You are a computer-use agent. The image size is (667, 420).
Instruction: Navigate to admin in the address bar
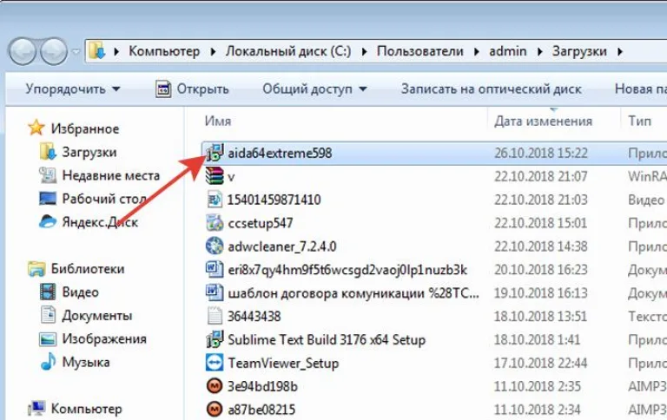click(x=508, y=51)
